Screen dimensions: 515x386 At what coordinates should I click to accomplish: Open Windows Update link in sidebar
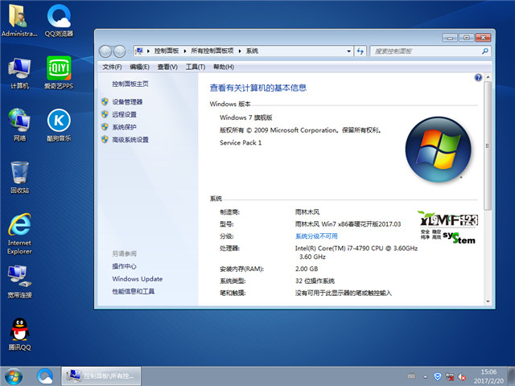[x=138, y=279]
